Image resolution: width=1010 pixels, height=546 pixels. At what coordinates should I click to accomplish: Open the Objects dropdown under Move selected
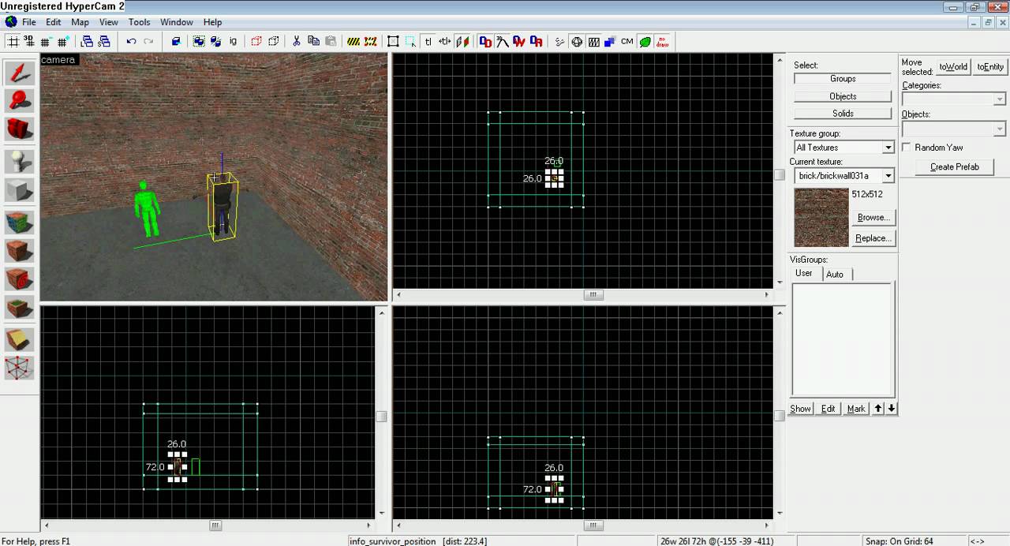pos(1000,129)
